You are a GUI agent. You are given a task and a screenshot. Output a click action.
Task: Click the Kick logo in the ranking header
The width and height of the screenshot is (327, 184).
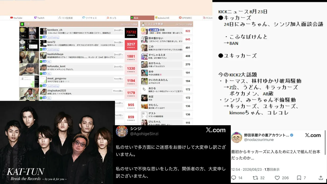(x=22, y=24)
